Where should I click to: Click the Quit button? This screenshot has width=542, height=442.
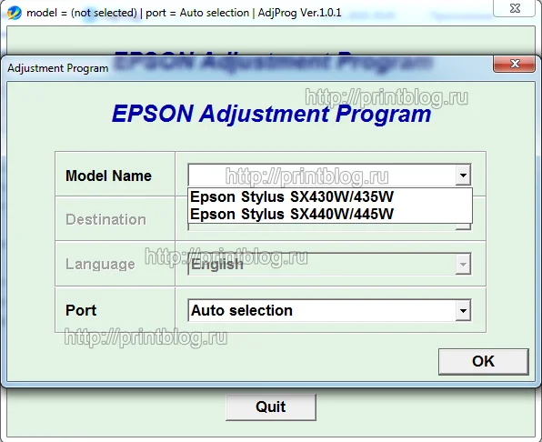click(271, 407)
